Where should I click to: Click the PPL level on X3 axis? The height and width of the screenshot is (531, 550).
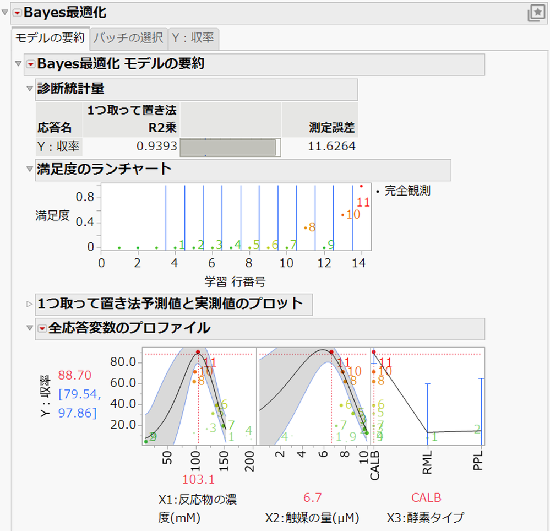point(478,461)
